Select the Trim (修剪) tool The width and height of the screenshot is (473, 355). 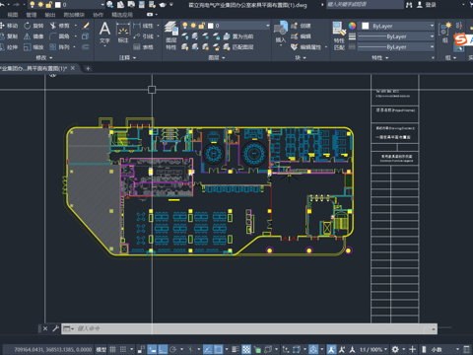pos(60,26)
